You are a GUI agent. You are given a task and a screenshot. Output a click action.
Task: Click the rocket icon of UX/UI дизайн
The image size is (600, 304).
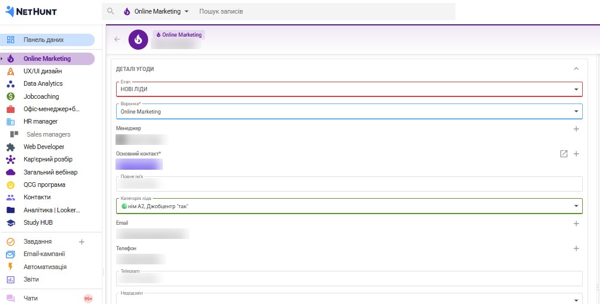[11, 71]
